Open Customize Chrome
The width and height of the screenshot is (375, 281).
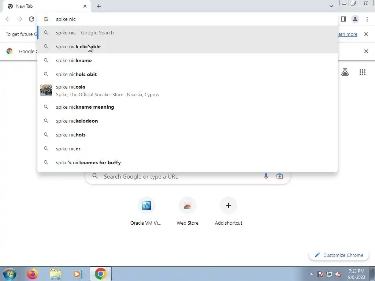(x=339, y=255)
